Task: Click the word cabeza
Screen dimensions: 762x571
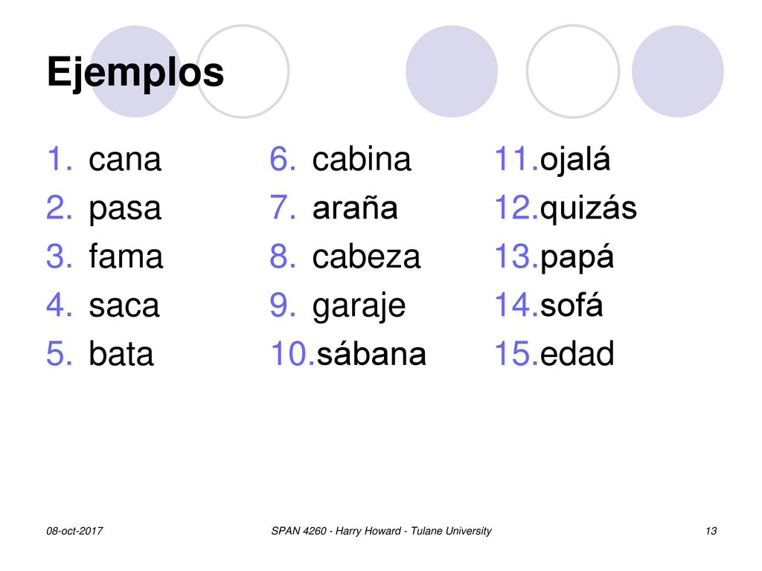Action: tap(366, 256)
